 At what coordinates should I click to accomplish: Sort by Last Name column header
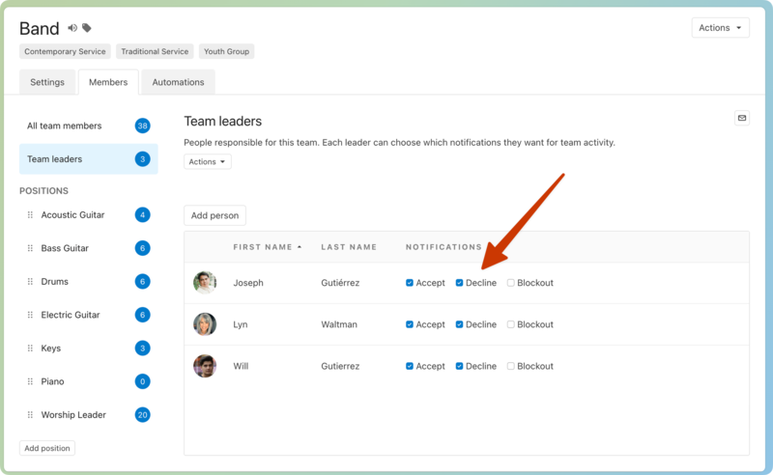pos(349,247)
